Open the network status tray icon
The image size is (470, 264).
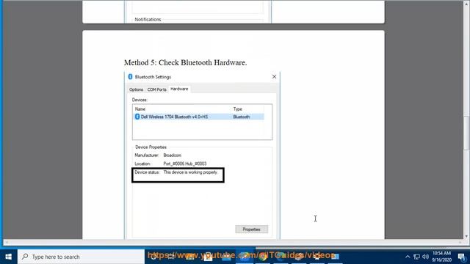click(x=416, y=257)
